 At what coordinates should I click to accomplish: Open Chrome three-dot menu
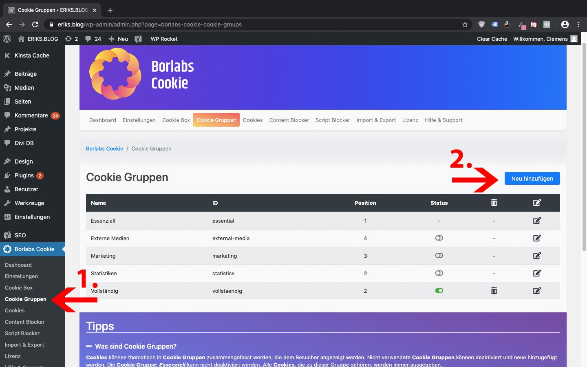click(x=578, y=24)
